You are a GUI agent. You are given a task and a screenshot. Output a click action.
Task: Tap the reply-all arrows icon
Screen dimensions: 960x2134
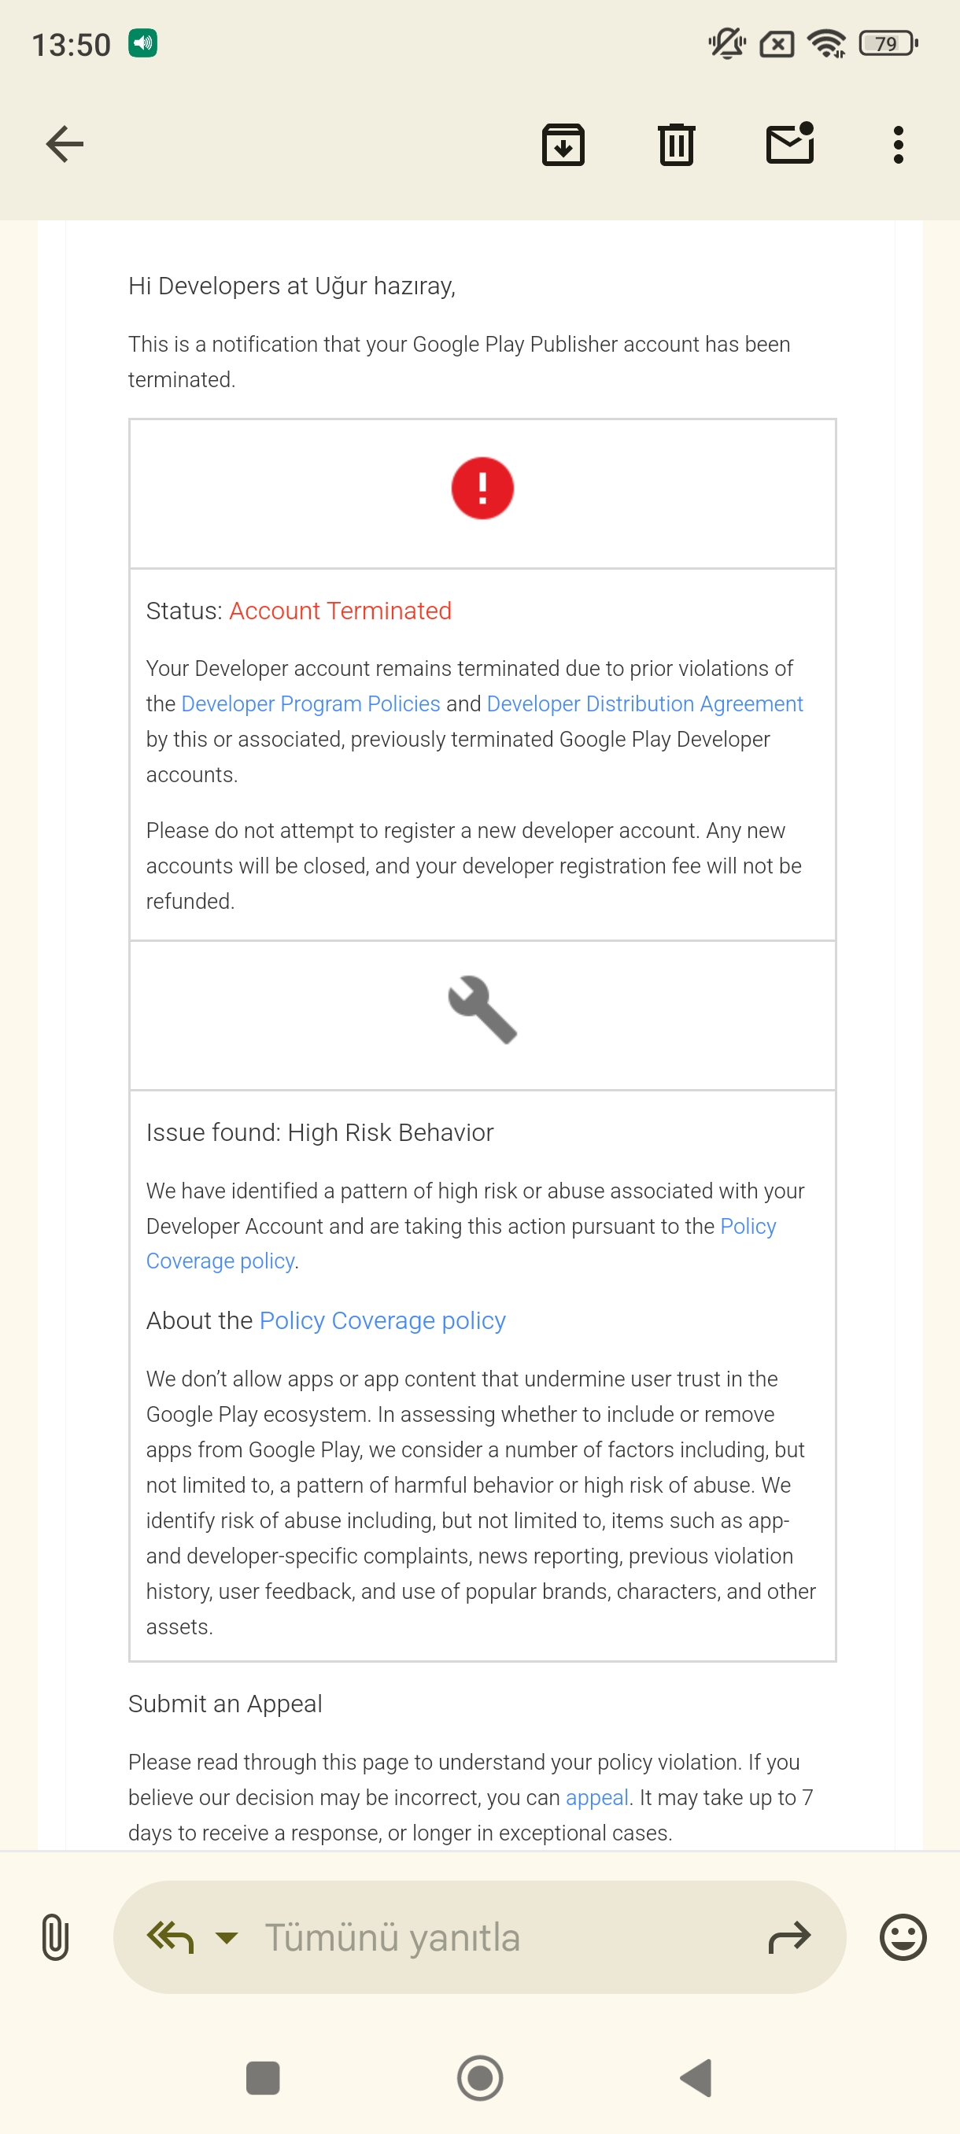(x=170, y=1936)
